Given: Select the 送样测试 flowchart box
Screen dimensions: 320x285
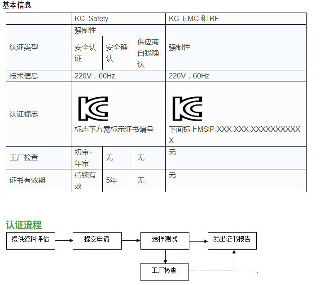Looking at the screenshot, I should tap(164, 239).
